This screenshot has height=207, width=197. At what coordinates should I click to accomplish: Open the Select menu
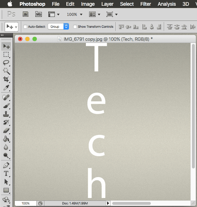point(127,4)
